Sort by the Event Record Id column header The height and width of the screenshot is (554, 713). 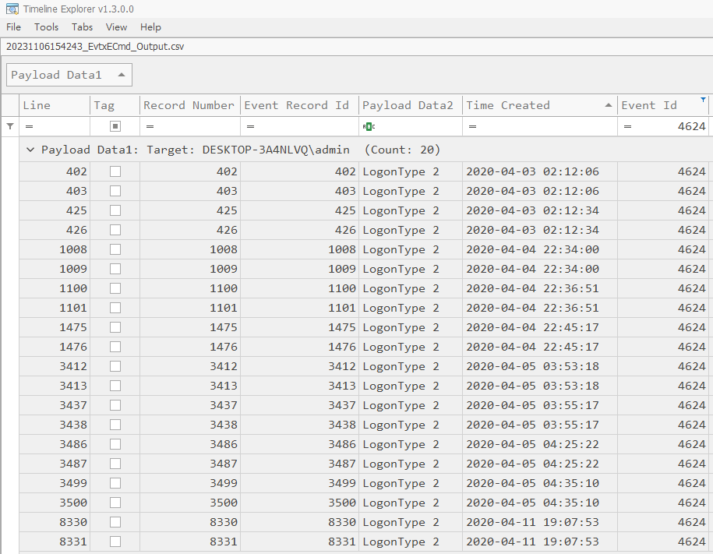[300, 105]
